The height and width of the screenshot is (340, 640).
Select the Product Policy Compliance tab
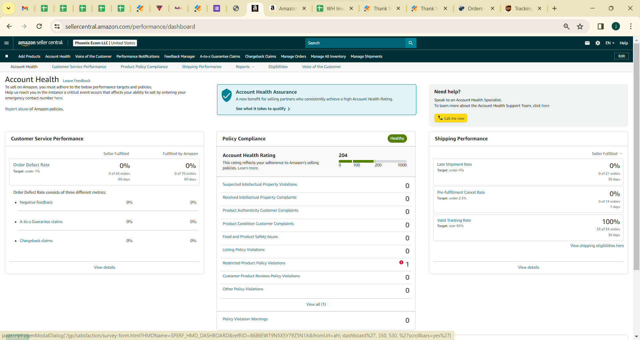pyautogui.click(x=144, y=67)
